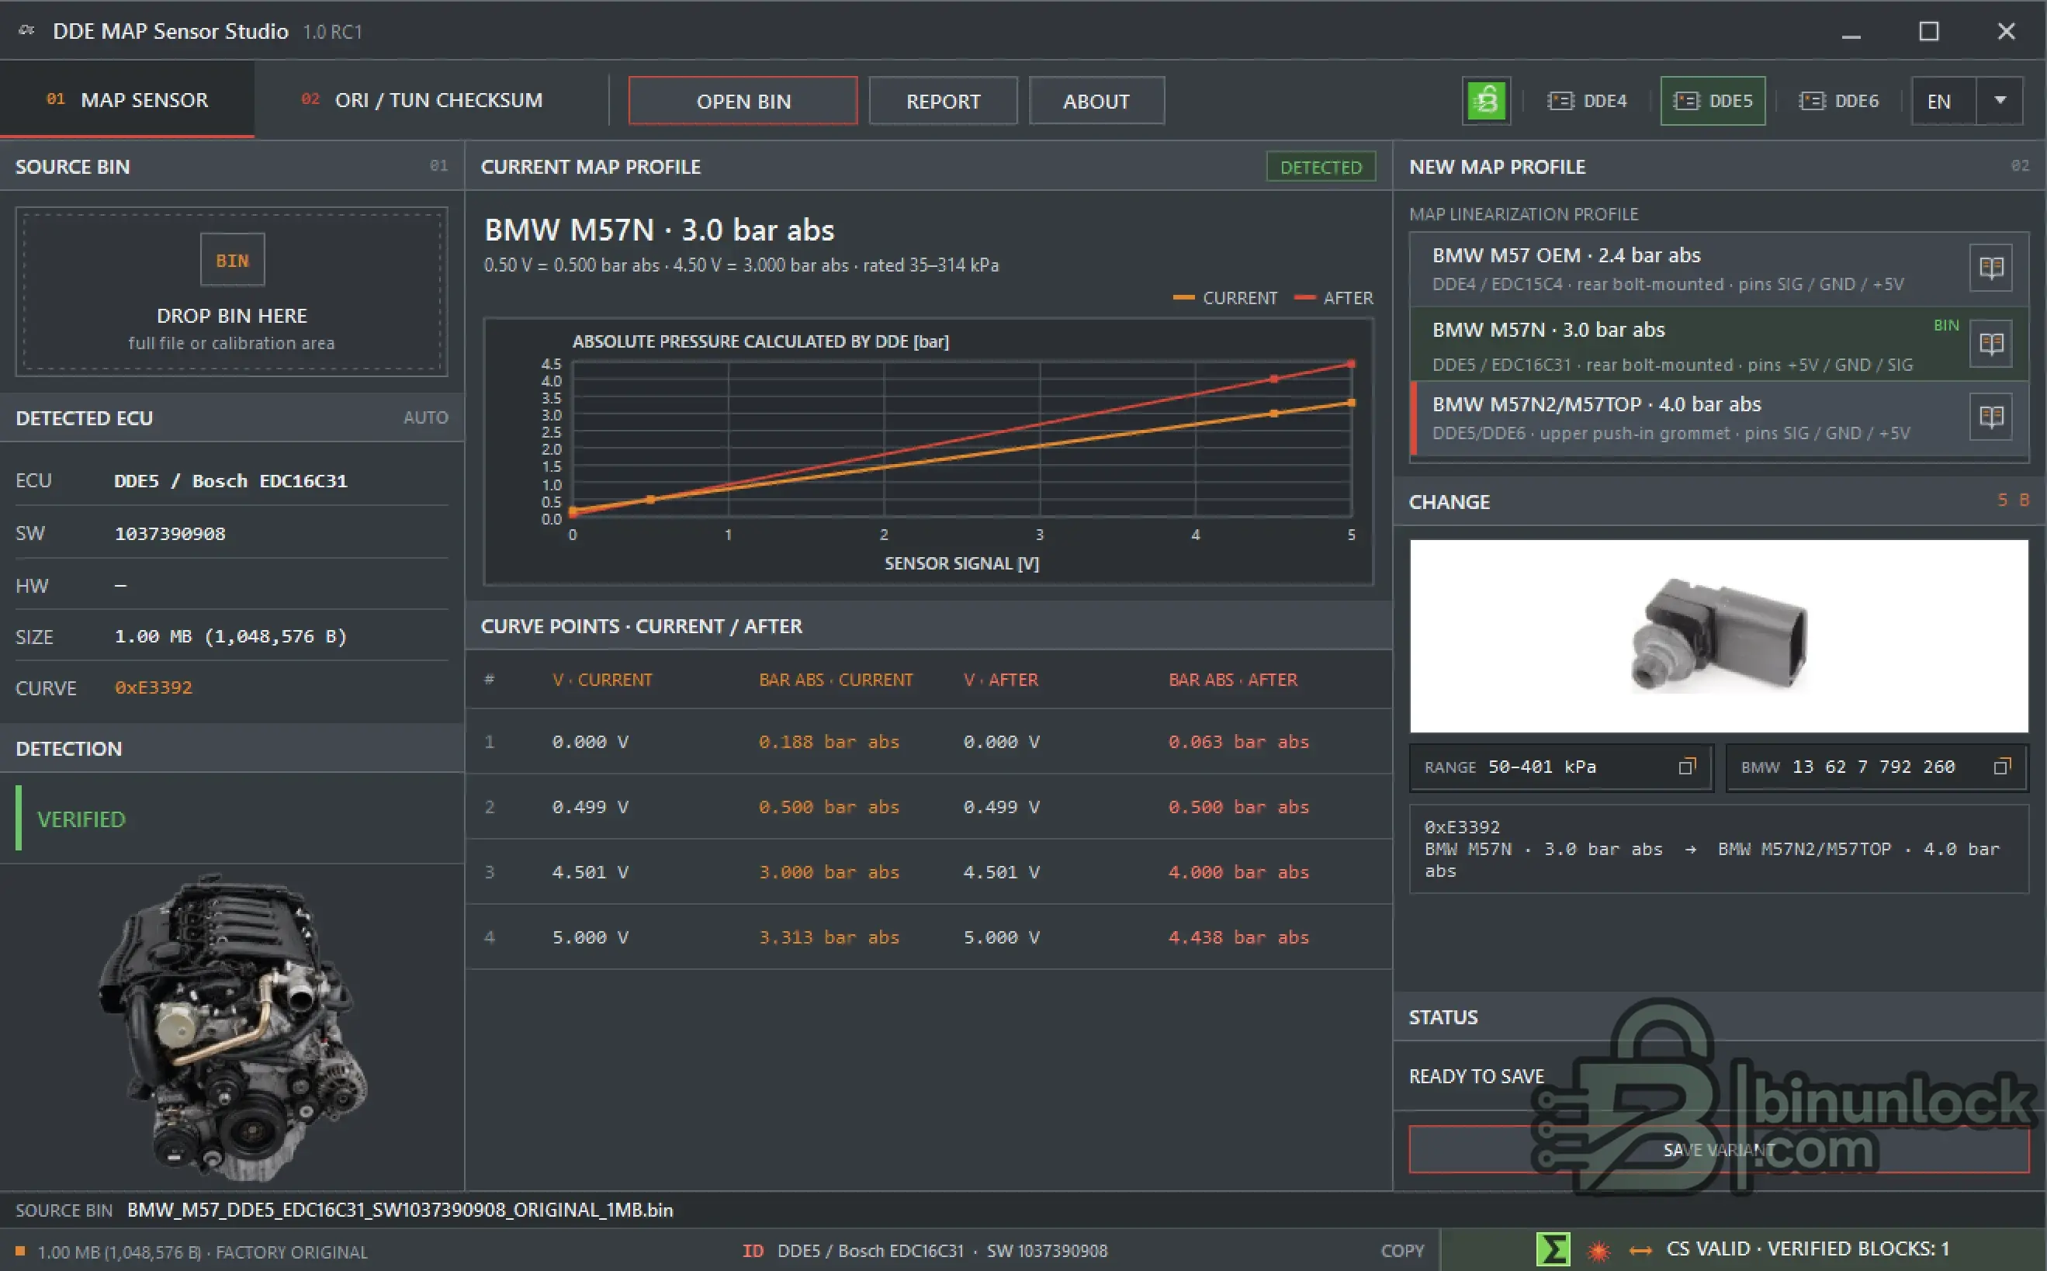
Task: Click the "0.063 bar abs" cell
Action: pos(1238,742)
